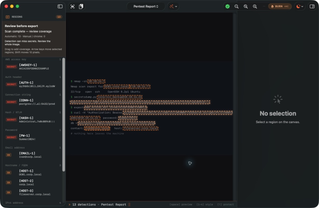Click the ID badge beside [HOST-1]
319x208 pixels.
click(8, 173)
